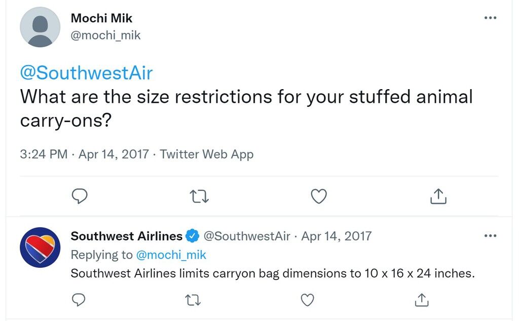Open Mochi Mik's profile avatar

tap(40, 27)
